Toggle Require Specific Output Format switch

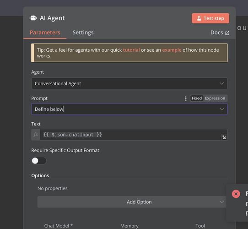tap(39, 161)
